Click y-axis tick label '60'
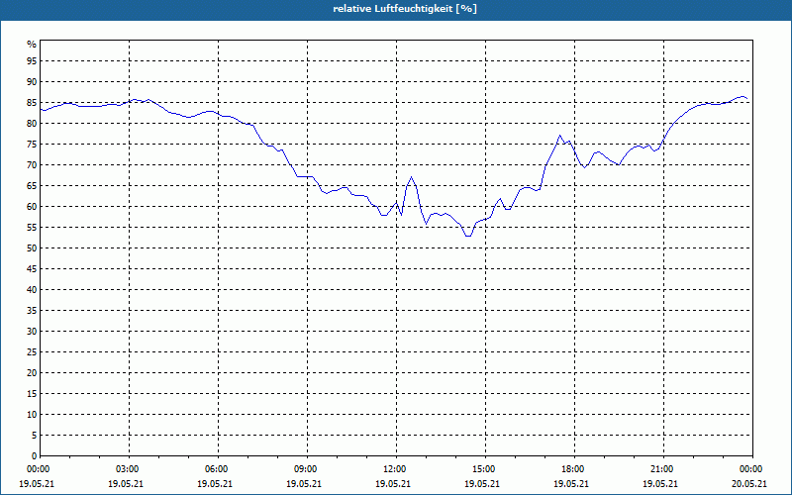 [x=32, y=207]
